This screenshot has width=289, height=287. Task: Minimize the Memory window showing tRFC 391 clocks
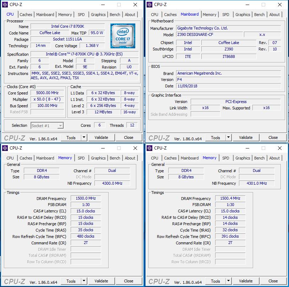tap(247, 148)
